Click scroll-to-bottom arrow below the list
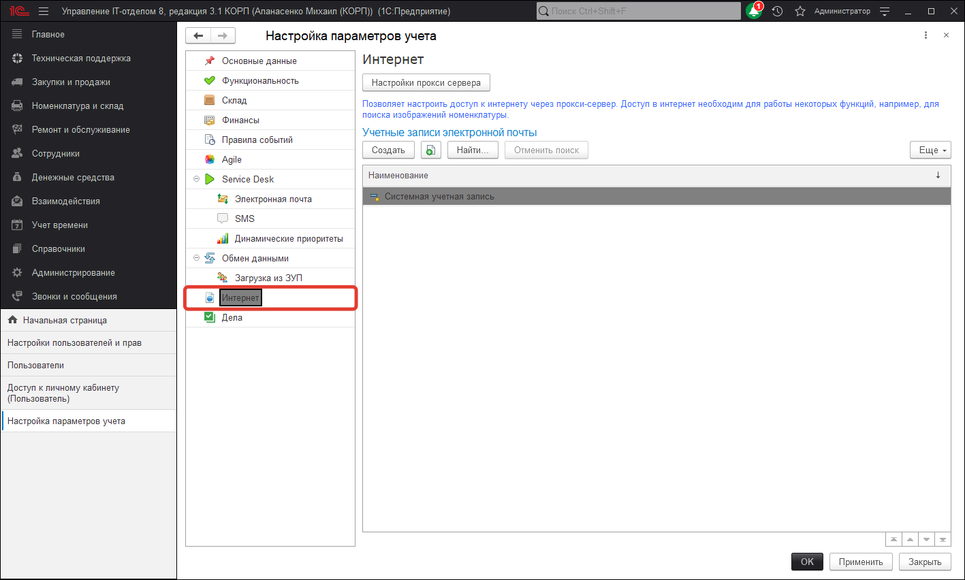Viewport: 965px width, 580px height. coord(943,540)
